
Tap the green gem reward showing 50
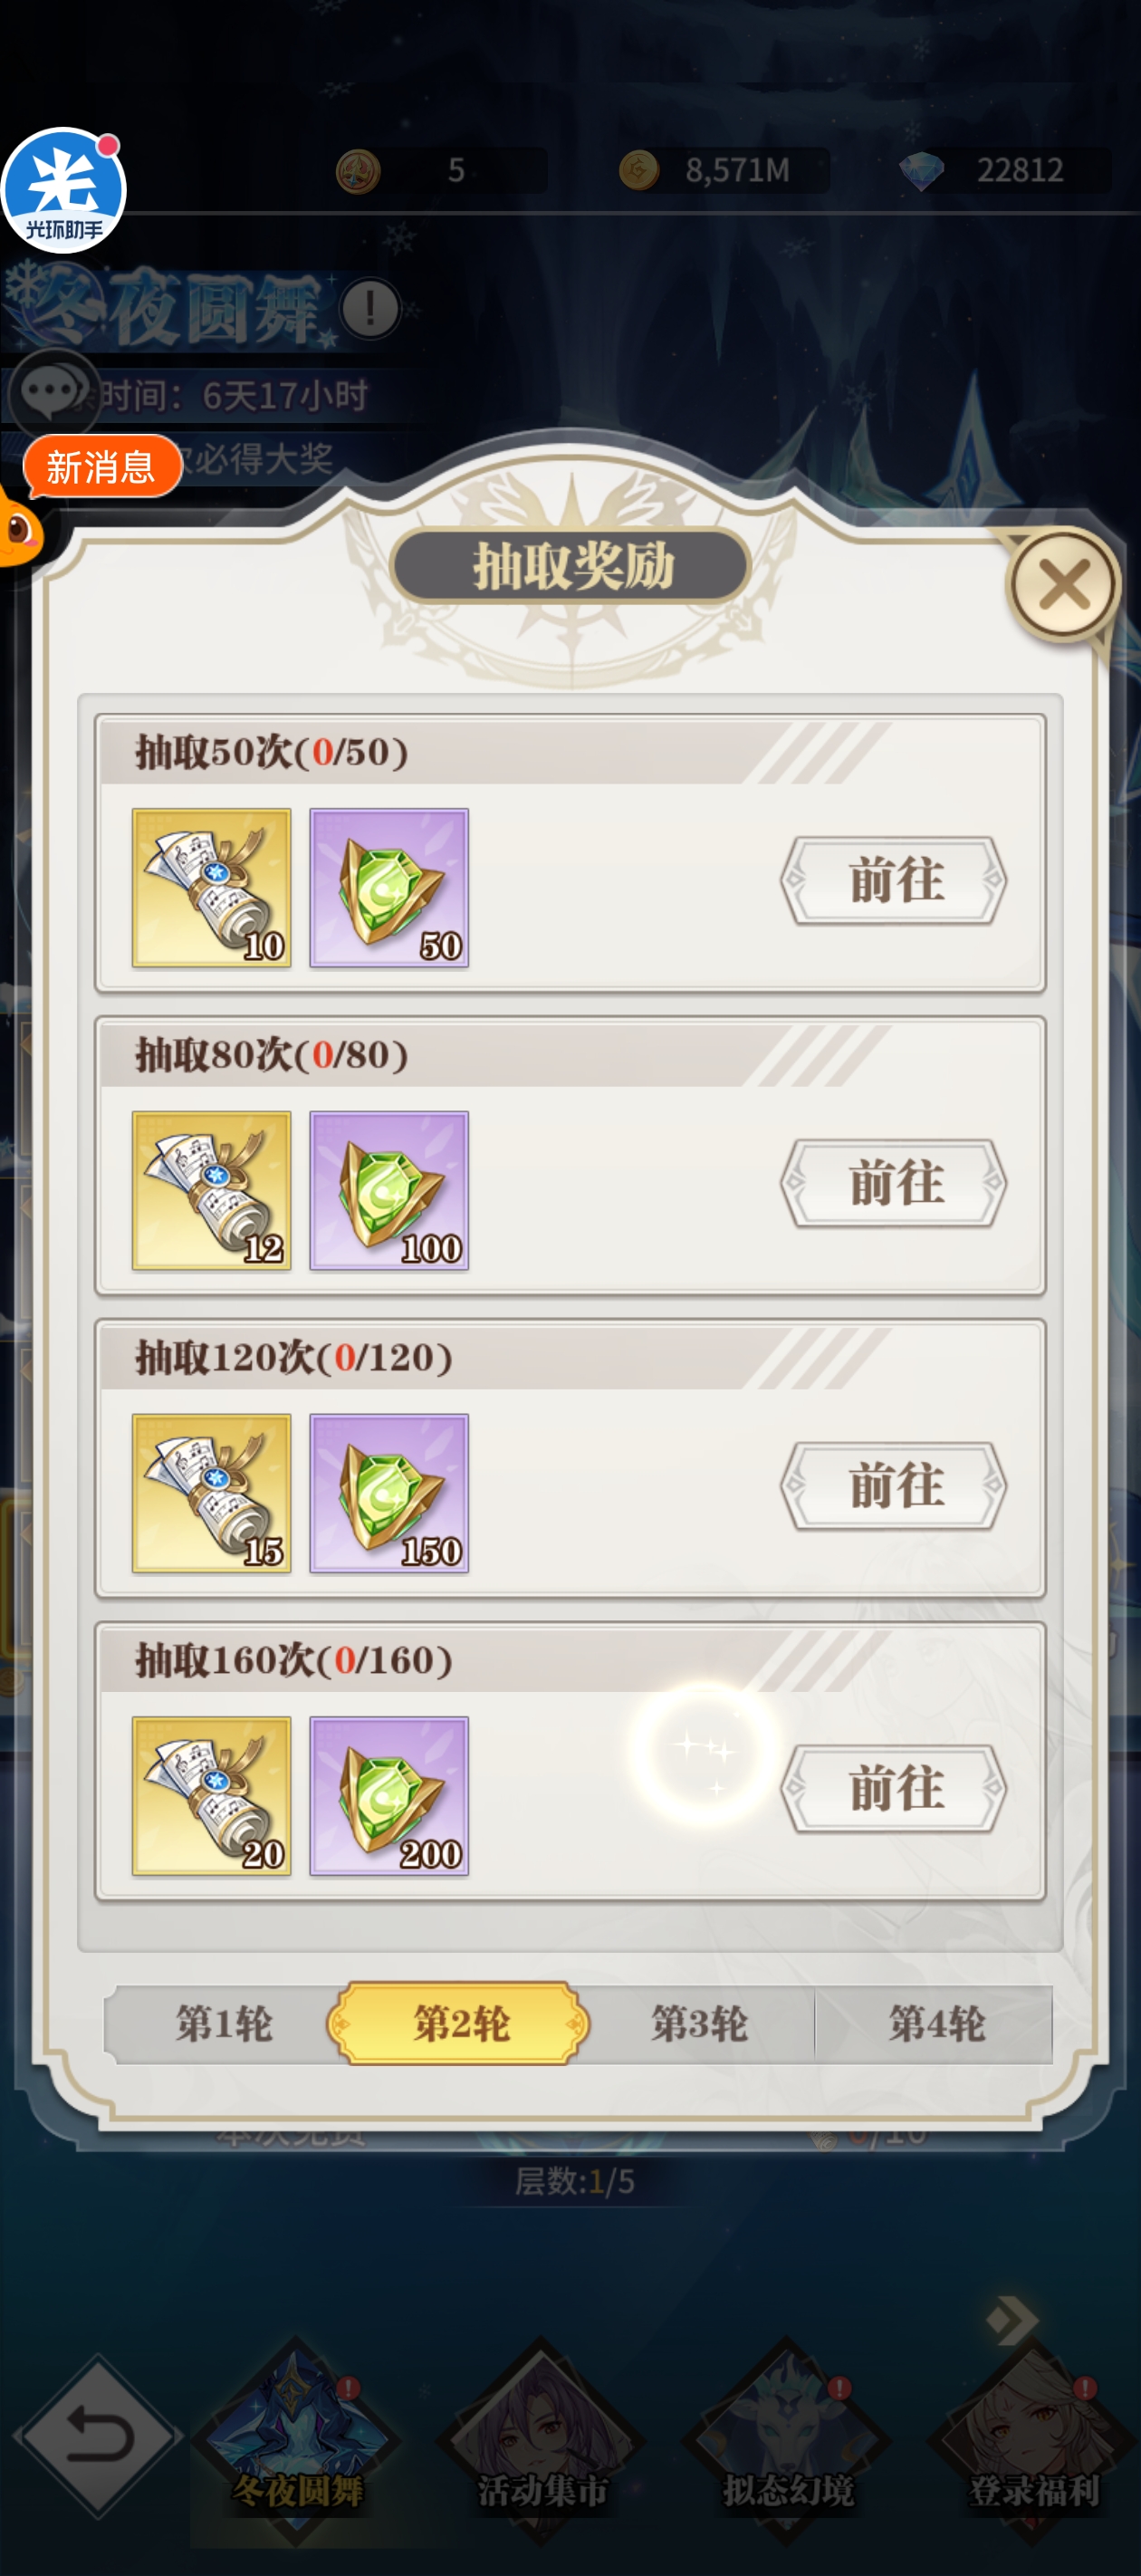[x=389, y=888]
